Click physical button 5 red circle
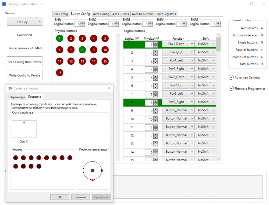 [x=105, y=38]
